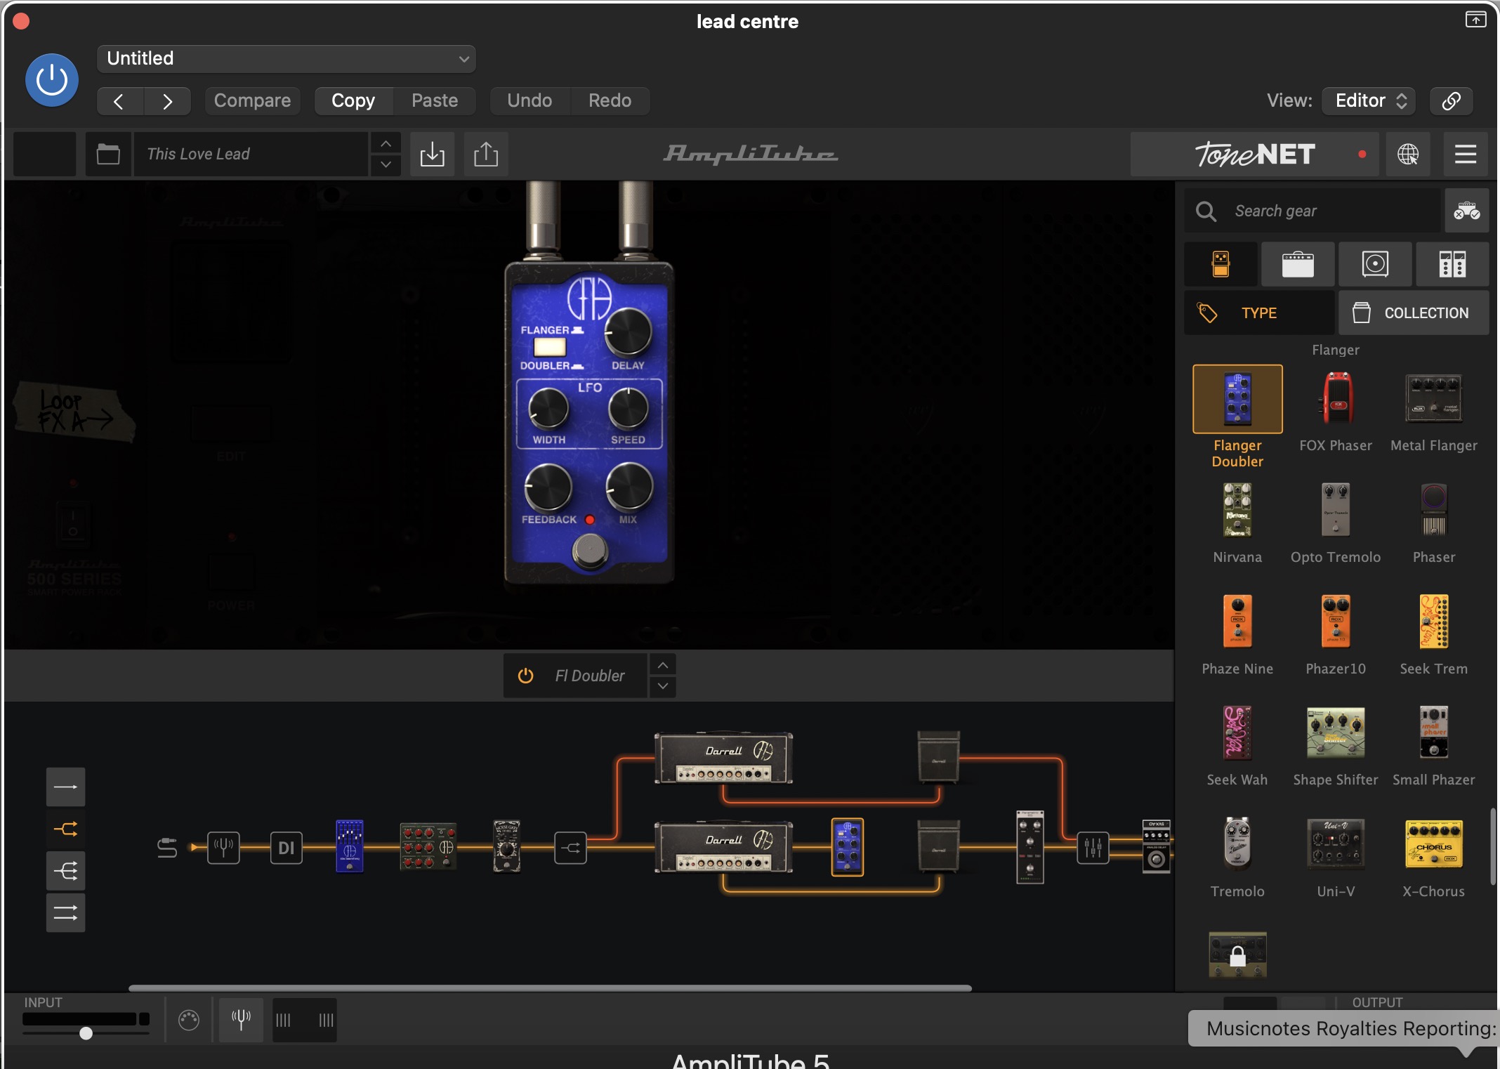
Task: Select the Shape Shifter pedal
Action: [x=1336, y=733]
